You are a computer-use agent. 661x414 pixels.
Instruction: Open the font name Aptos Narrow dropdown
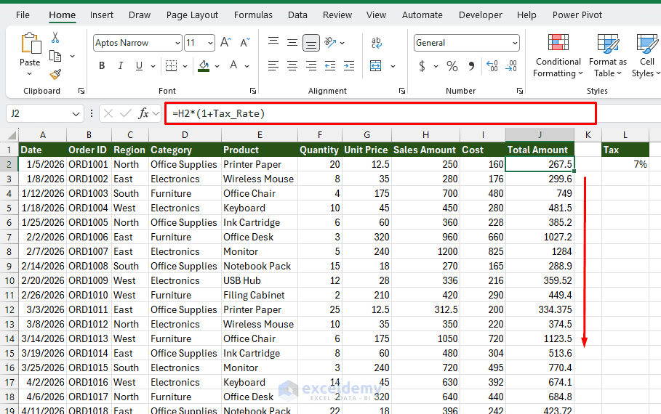[177, 43]
